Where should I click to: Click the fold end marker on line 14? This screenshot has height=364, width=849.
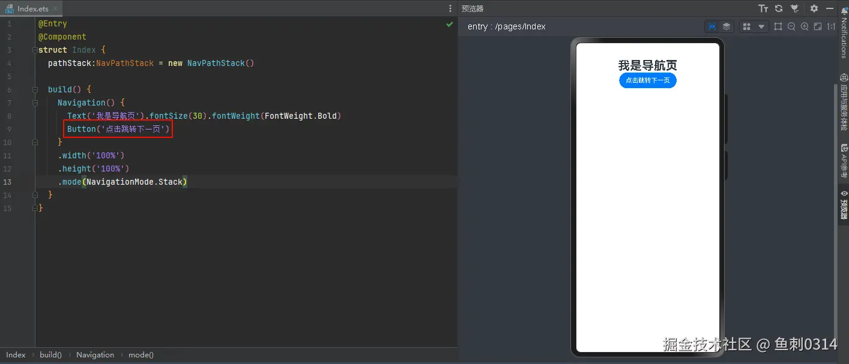[34, 195]
